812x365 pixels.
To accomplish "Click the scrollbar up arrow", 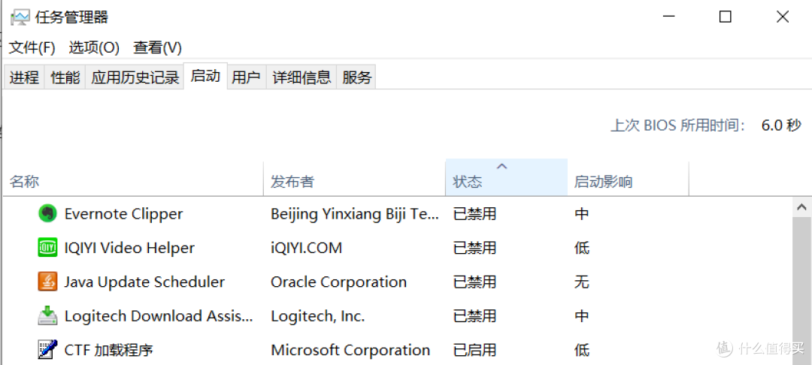I will [802, 208].
